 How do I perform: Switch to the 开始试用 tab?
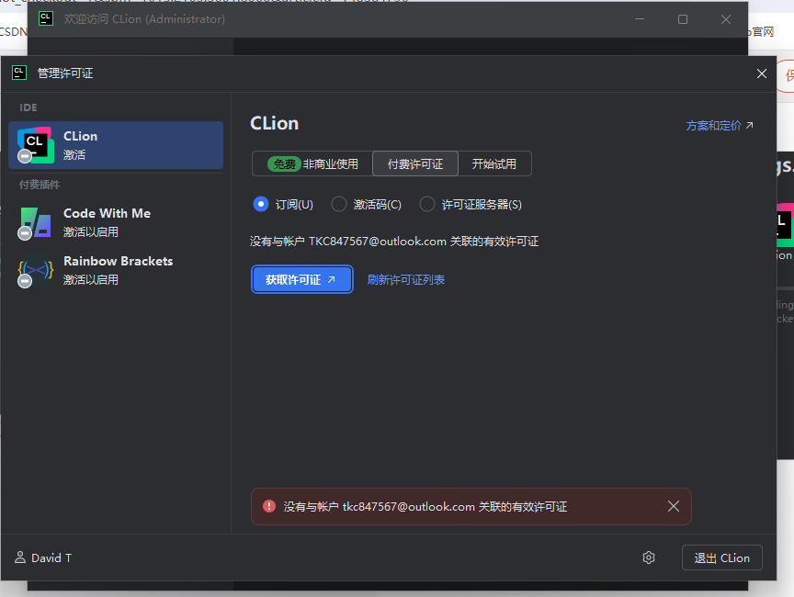(494, 163)
